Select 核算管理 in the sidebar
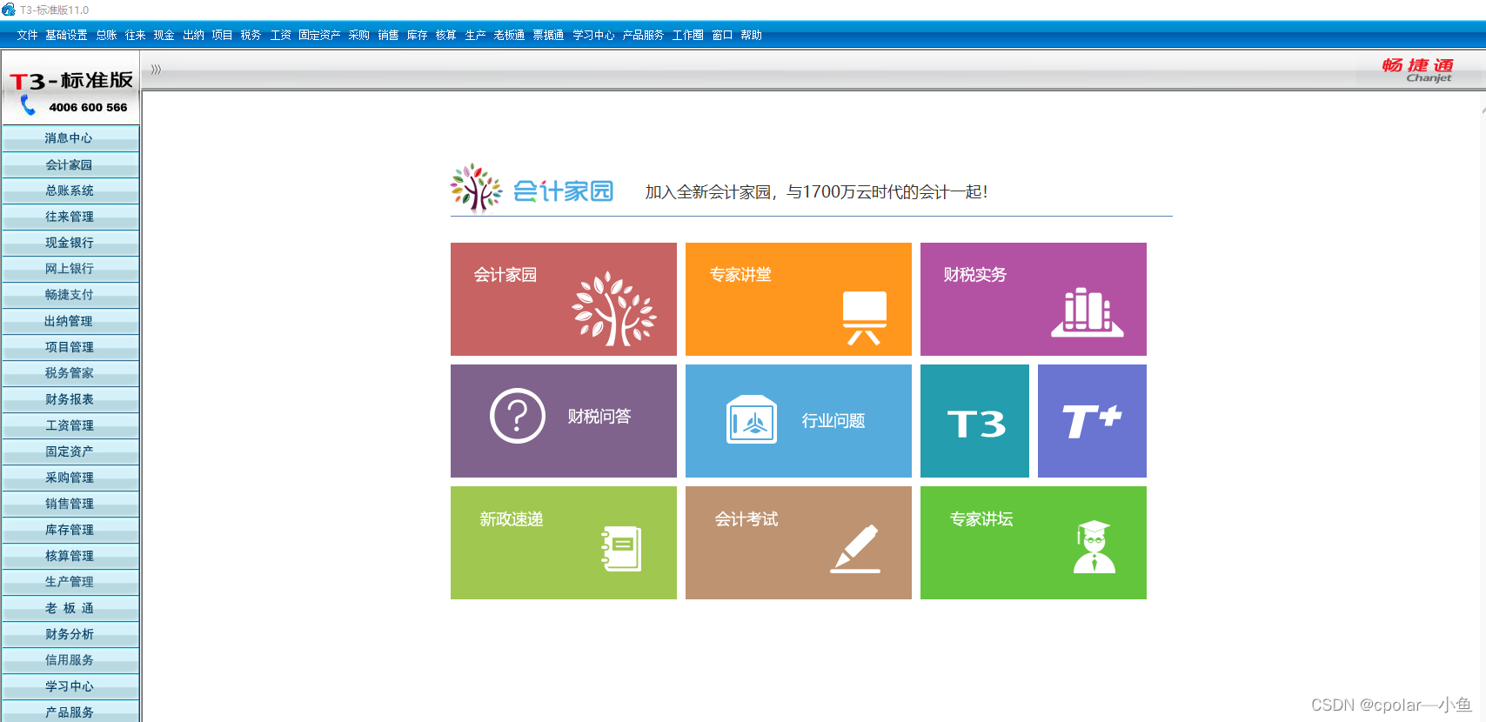1486x722 pixels. pyautogui.click(x=70, y=556)
